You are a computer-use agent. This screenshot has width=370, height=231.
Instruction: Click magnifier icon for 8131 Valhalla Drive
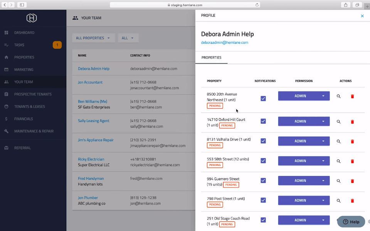pos(338,141)
